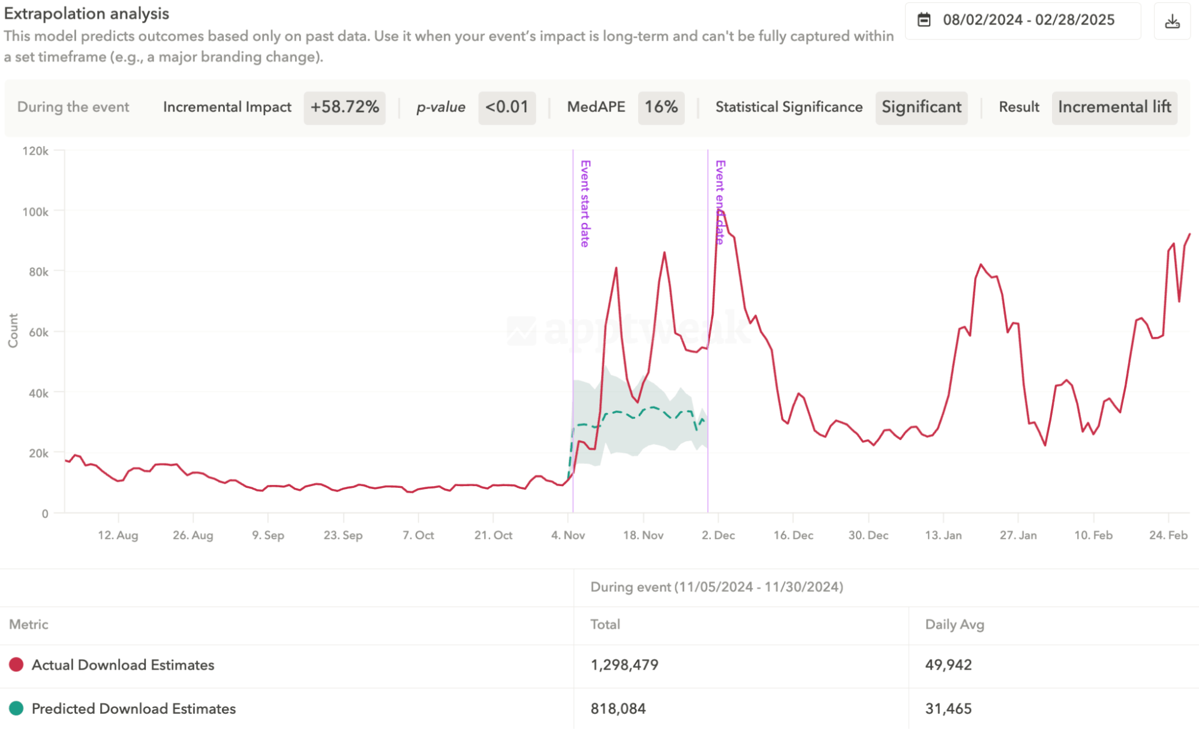Expand the During the event metrics section
This screenshot has height=730, width=1199.
73,107
